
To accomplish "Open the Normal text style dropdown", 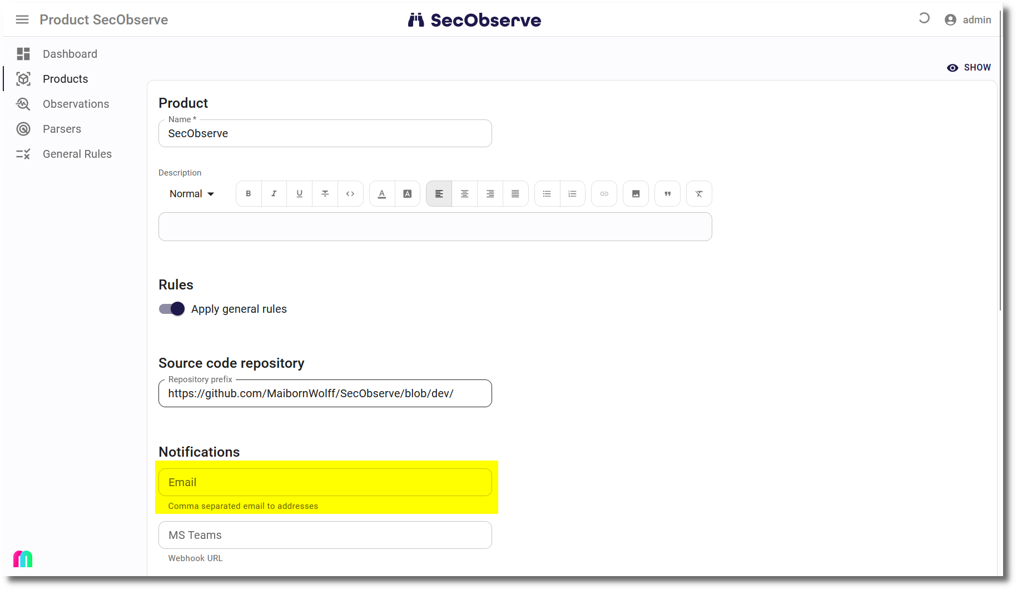I will tap(192, 194).
